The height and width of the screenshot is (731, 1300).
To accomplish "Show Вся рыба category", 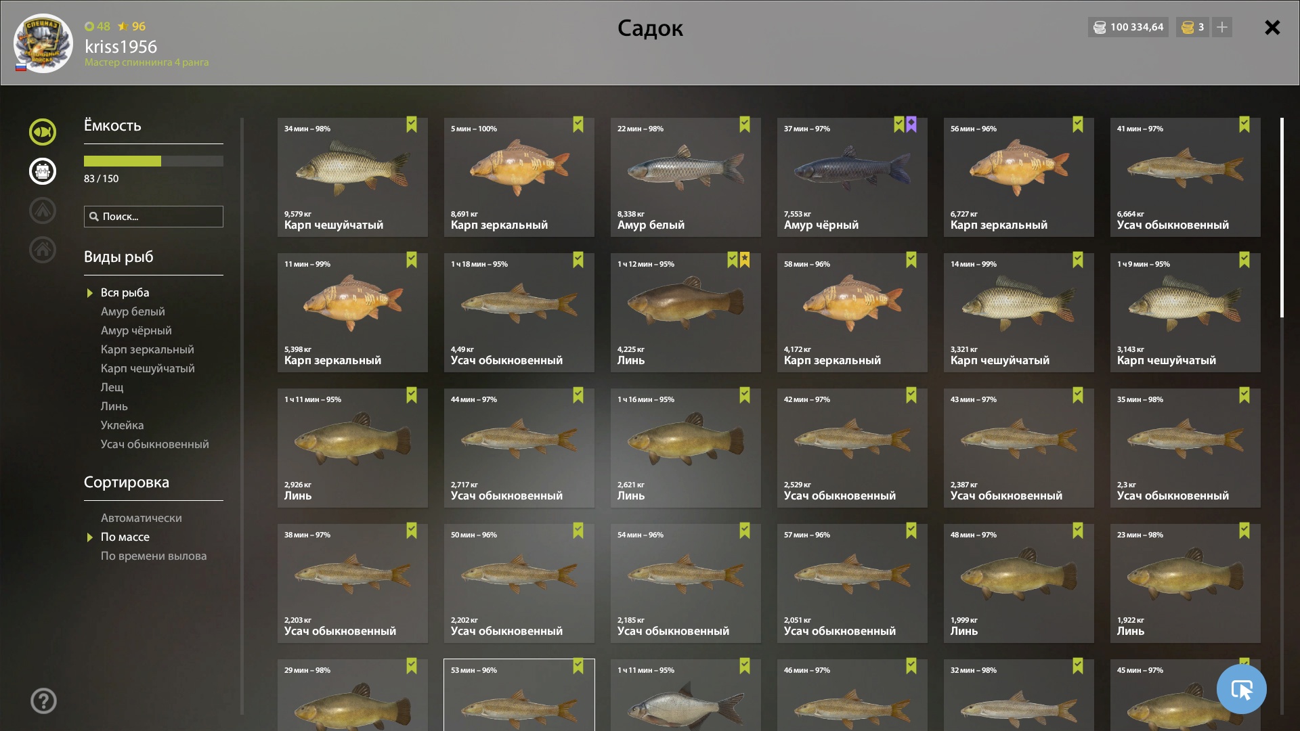I will point(125,292).
